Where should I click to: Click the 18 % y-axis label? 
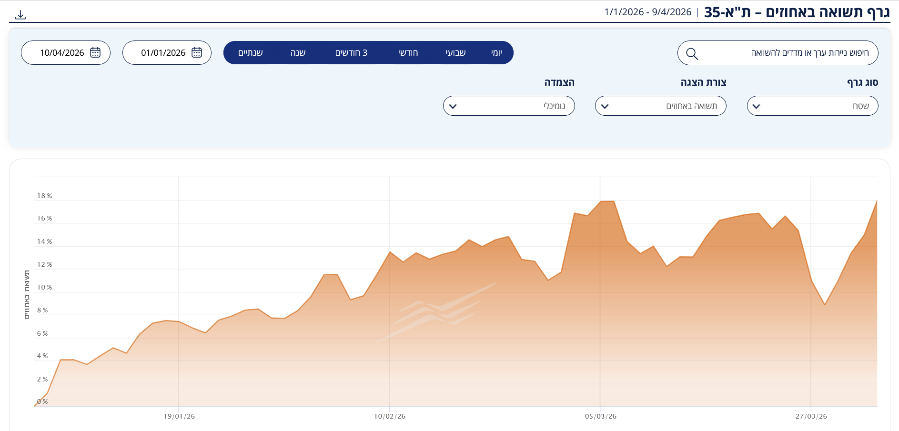pos(45,196)
